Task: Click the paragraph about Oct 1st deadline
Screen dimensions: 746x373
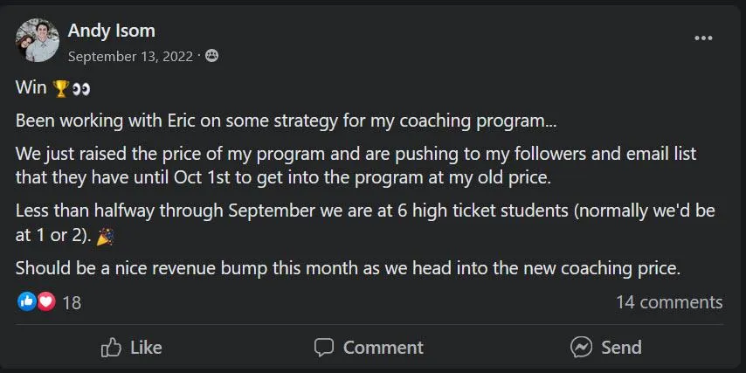Action: coord(356,164)
